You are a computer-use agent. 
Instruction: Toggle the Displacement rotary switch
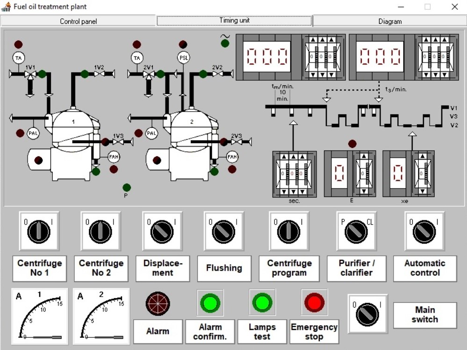tap(162, 231)
